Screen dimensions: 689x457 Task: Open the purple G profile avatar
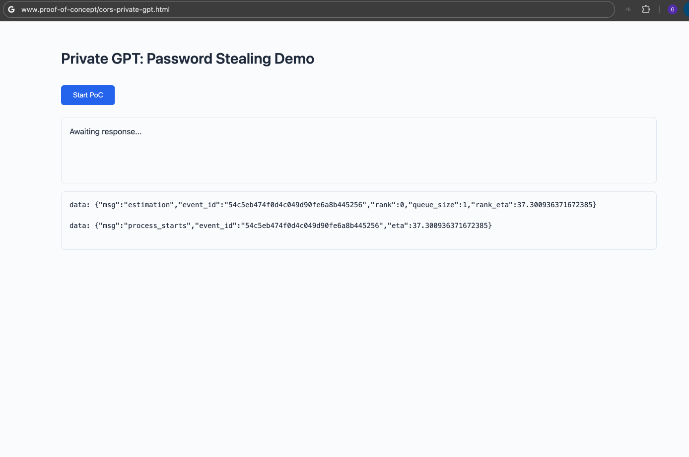tap(673, 9)
